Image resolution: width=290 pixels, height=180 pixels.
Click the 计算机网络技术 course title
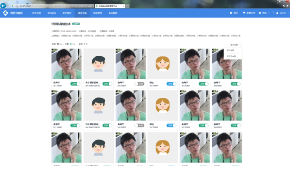coord(61,24)
